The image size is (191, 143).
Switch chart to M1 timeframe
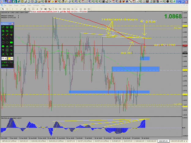[56, 9]
